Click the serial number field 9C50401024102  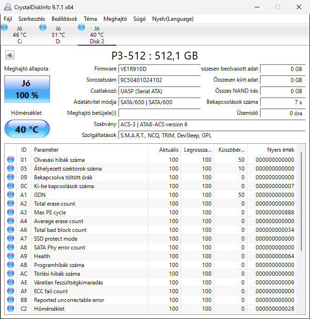pos(159,80)
